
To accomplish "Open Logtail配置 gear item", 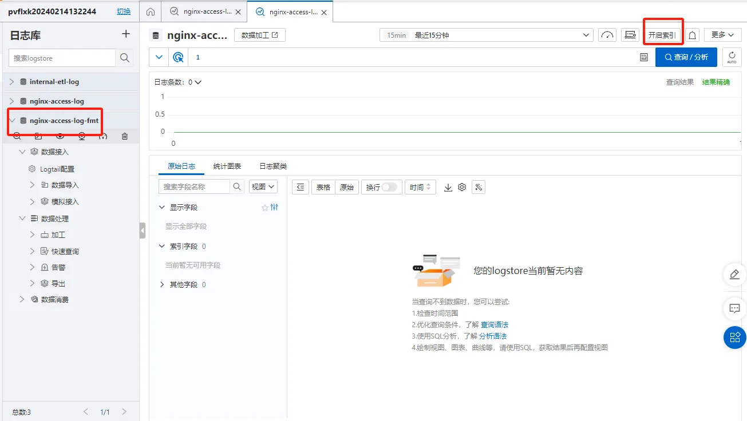I will pos(52,169).
